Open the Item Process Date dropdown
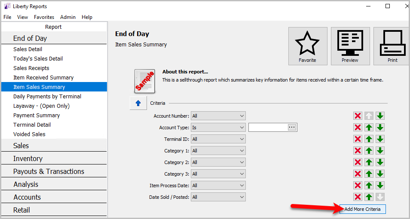The height and width of the screenshot is (219, 410). (x=218, y=185)
